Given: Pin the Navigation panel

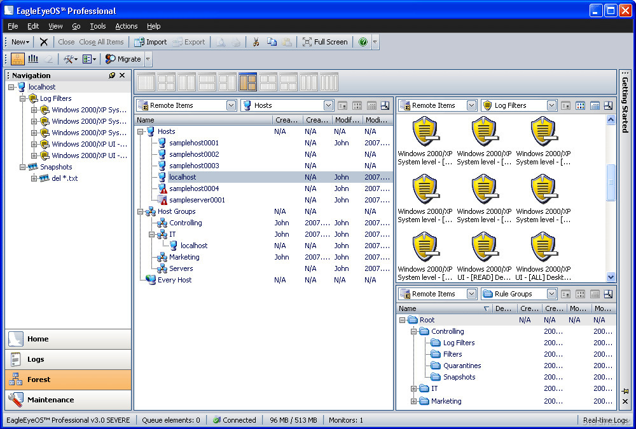Looking at the screenshot, I should 113,76.
